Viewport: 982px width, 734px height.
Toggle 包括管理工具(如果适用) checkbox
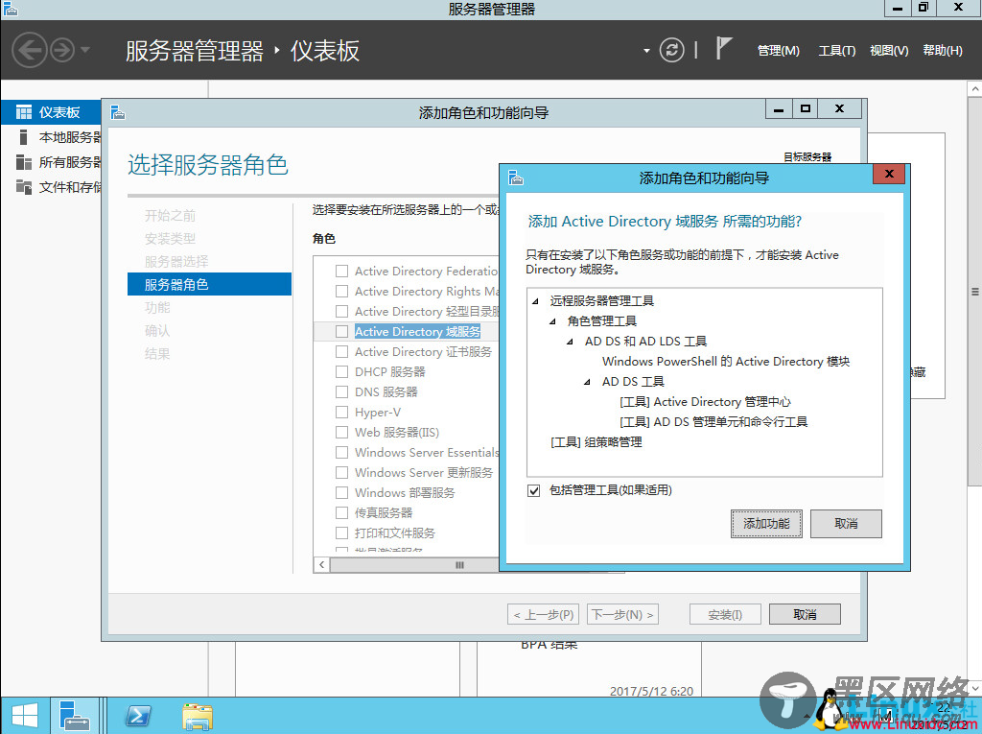click(x=533, y=490)
